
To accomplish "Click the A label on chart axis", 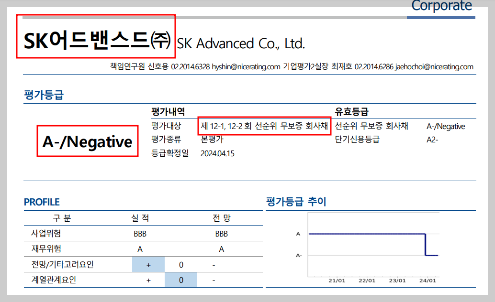I will [x=298, y=234].
